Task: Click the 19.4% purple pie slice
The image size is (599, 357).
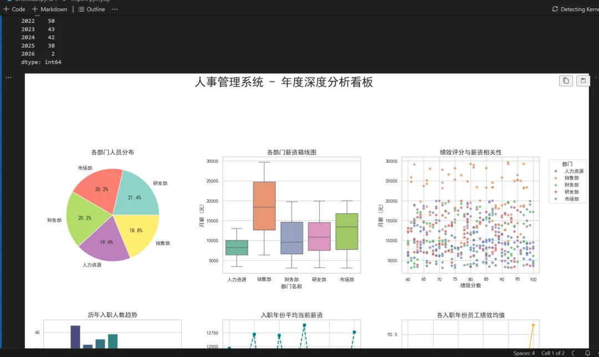Action: click(106, 242)
